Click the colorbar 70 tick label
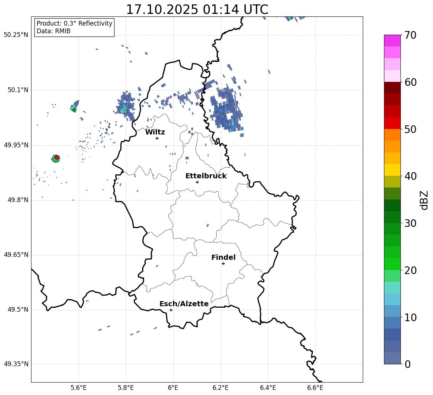433x395 pixels. point(410,35)
